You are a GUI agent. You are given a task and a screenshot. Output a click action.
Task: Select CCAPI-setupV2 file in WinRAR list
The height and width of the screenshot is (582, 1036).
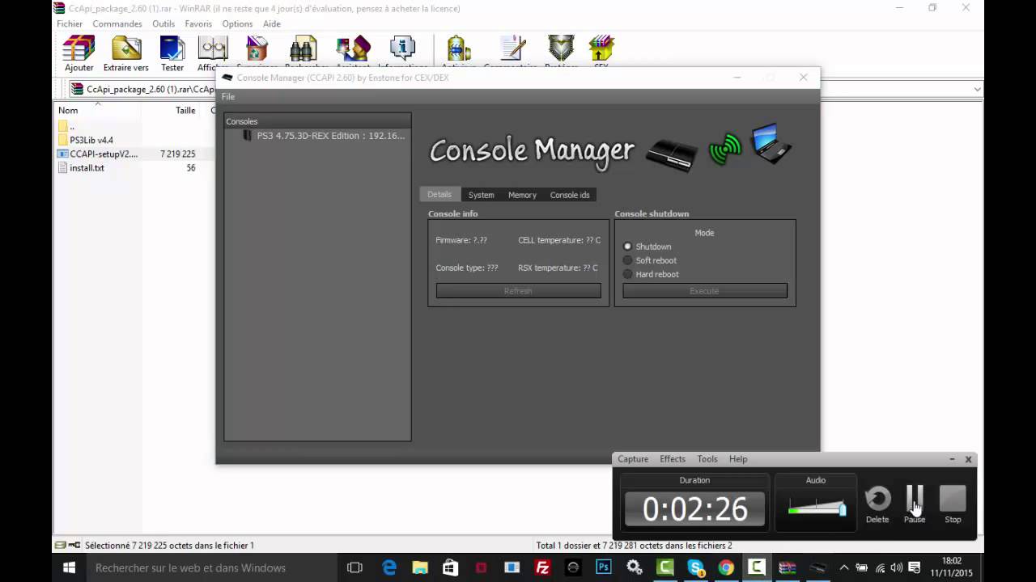click(98, 154)
